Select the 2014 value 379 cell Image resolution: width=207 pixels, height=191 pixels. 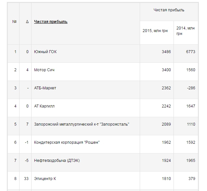click(x=192, y=179)
